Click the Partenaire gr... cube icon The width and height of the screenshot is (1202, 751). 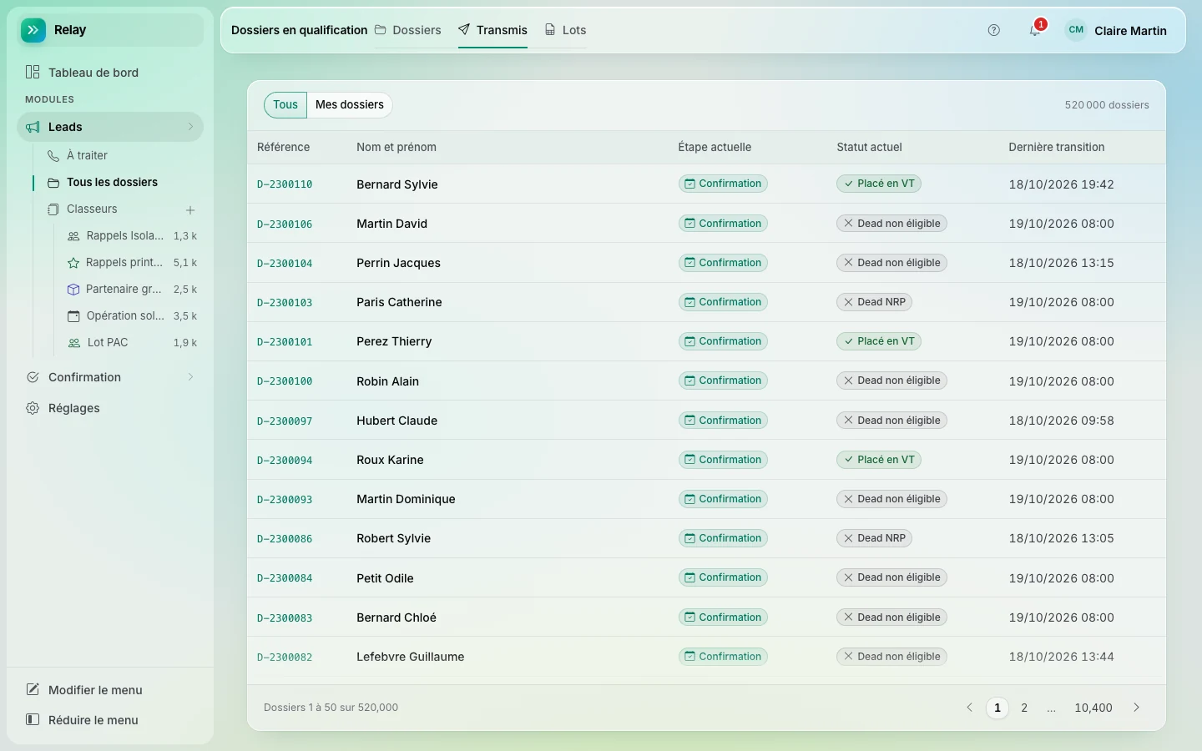pos(73,290)
